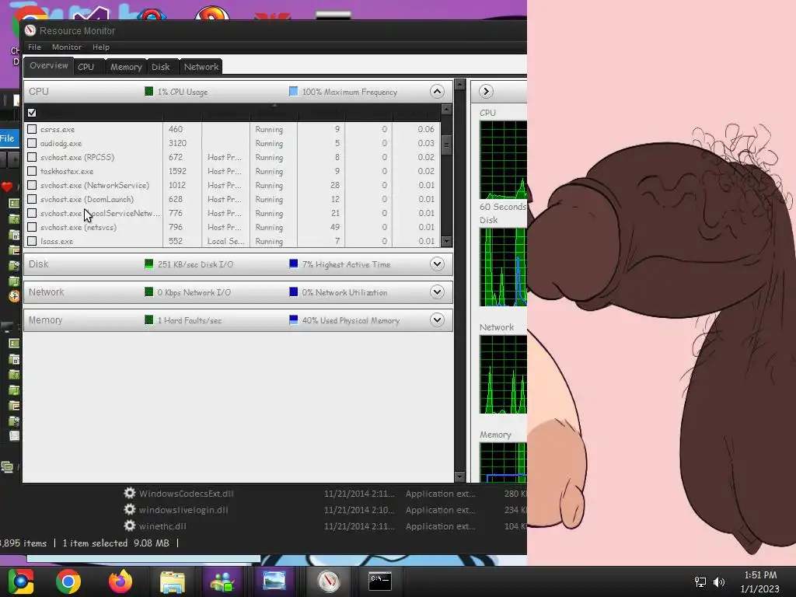Expand the Disk section chevron
The image size is (796, 597).
pyautogui.click(x=437, y=264)
